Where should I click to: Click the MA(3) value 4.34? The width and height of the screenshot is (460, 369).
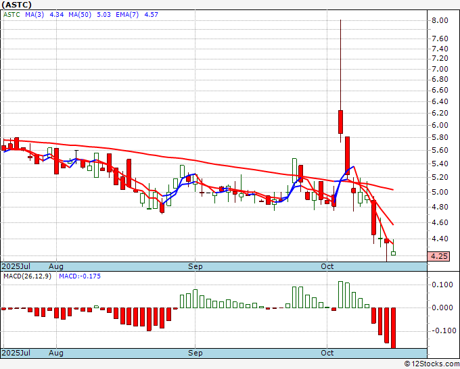(x=57, y=15)
